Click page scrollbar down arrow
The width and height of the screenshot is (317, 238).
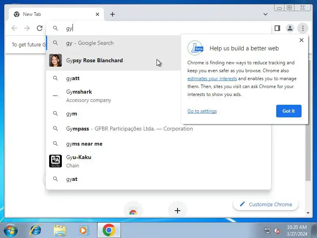[308, 213]
